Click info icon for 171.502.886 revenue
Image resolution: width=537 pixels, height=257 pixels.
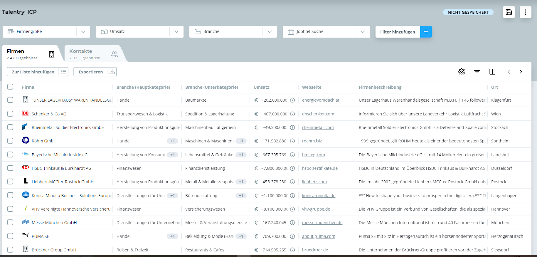[x=292, y=141]
